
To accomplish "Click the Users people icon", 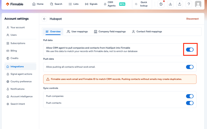I will coord(8,35).
